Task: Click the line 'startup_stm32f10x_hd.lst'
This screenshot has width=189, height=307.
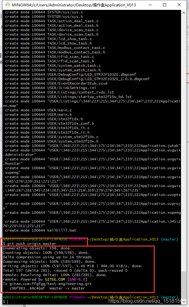Action: click(x=68, y=97)
